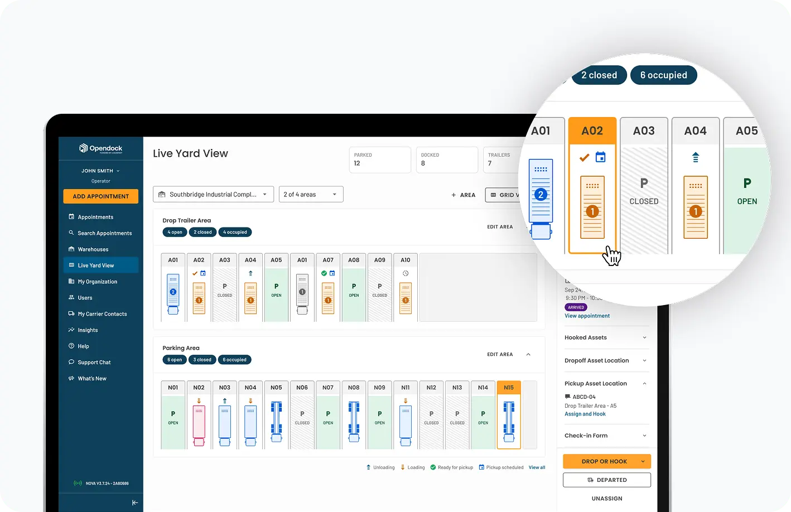Toggle the 2 closed filter chip
The width and height of the screenshot is (791, 512).
pyautogui.click(x=202, y=232)
